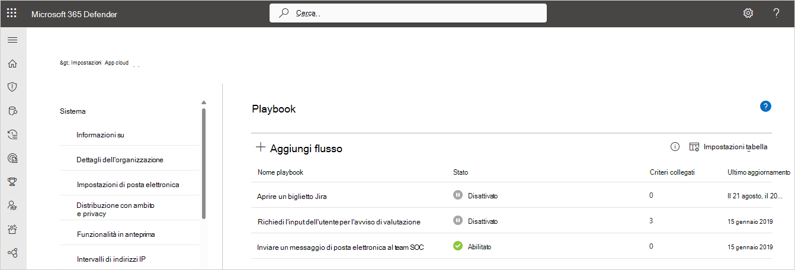Click Aggiungi flusso
The width and height of the screenshot is (795, 270).
point(306,149)
